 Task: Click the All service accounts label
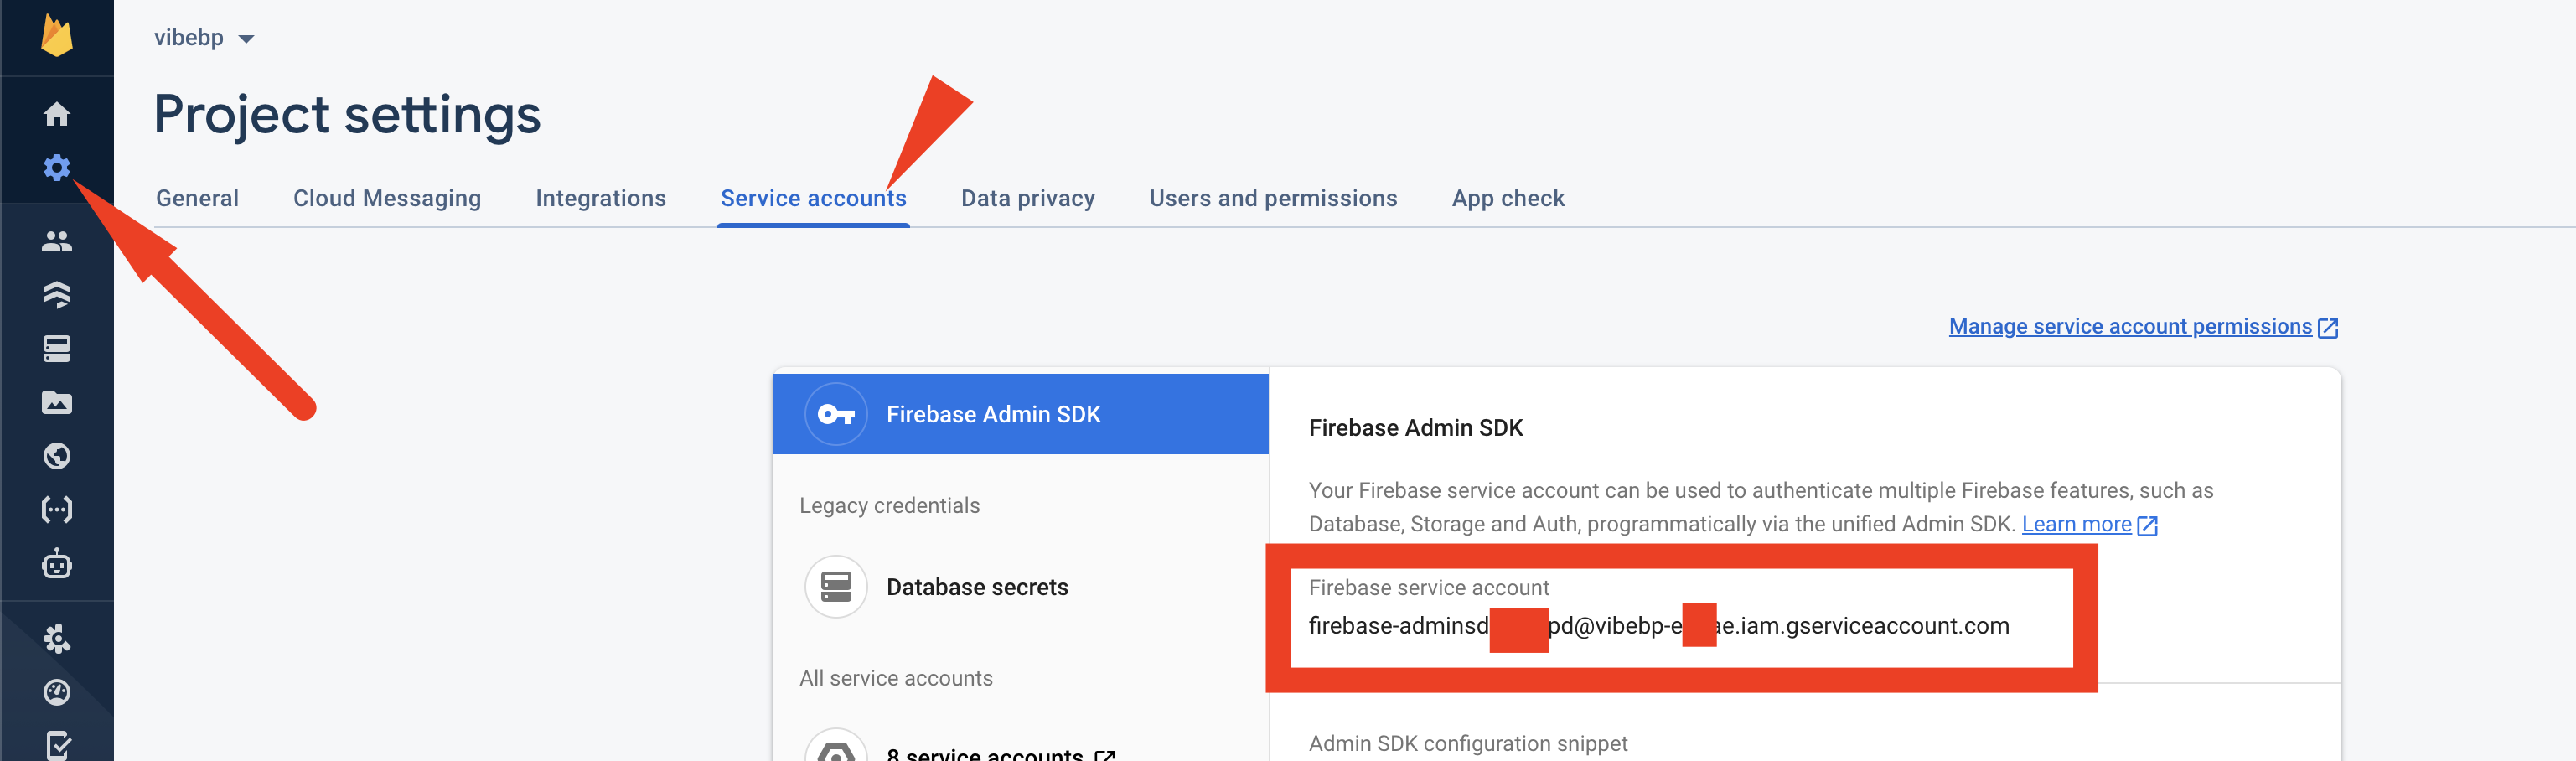[896, 678]
